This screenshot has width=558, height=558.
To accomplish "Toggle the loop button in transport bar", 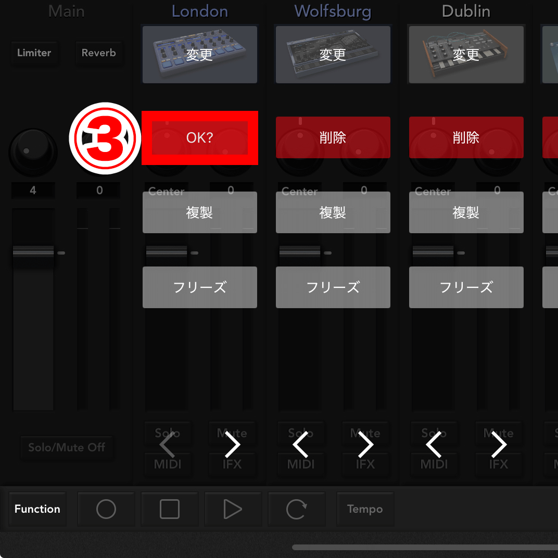I will coord(297,509).
